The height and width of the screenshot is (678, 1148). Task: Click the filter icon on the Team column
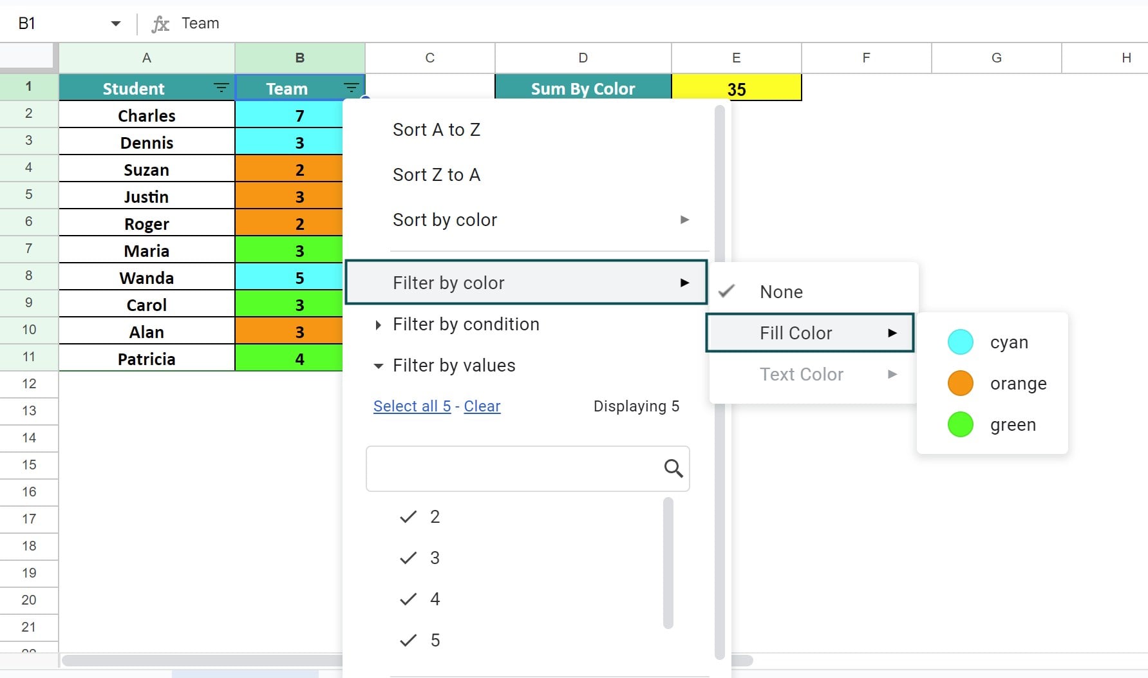click(352, 88)
